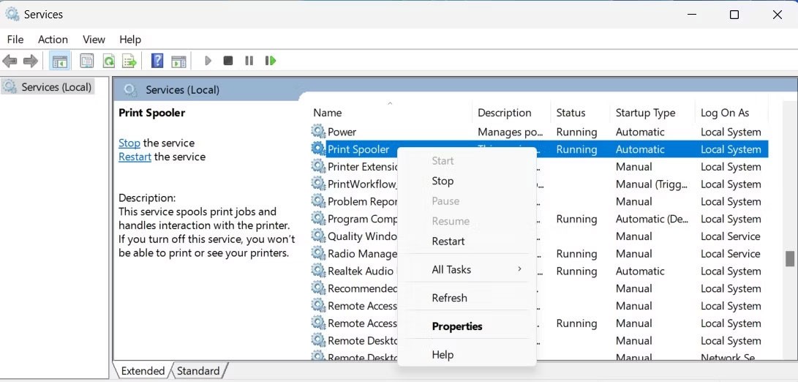
Task: Click the Restart the service link
Action: tap(135, 157)
